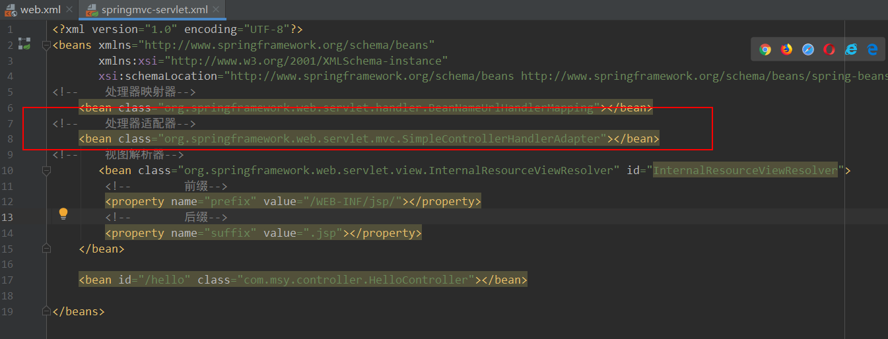Click the id value "InternalResourceViewResolver"
The image size is (888, 339).
(745, 171)
